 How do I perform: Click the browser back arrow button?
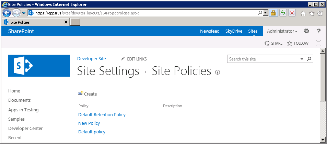[7, 13]
